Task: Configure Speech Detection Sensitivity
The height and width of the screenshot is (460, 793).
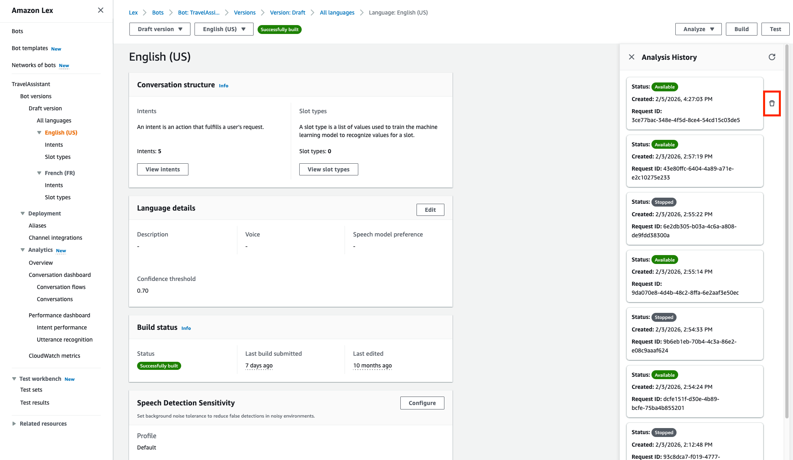Action: coord(422,403)
